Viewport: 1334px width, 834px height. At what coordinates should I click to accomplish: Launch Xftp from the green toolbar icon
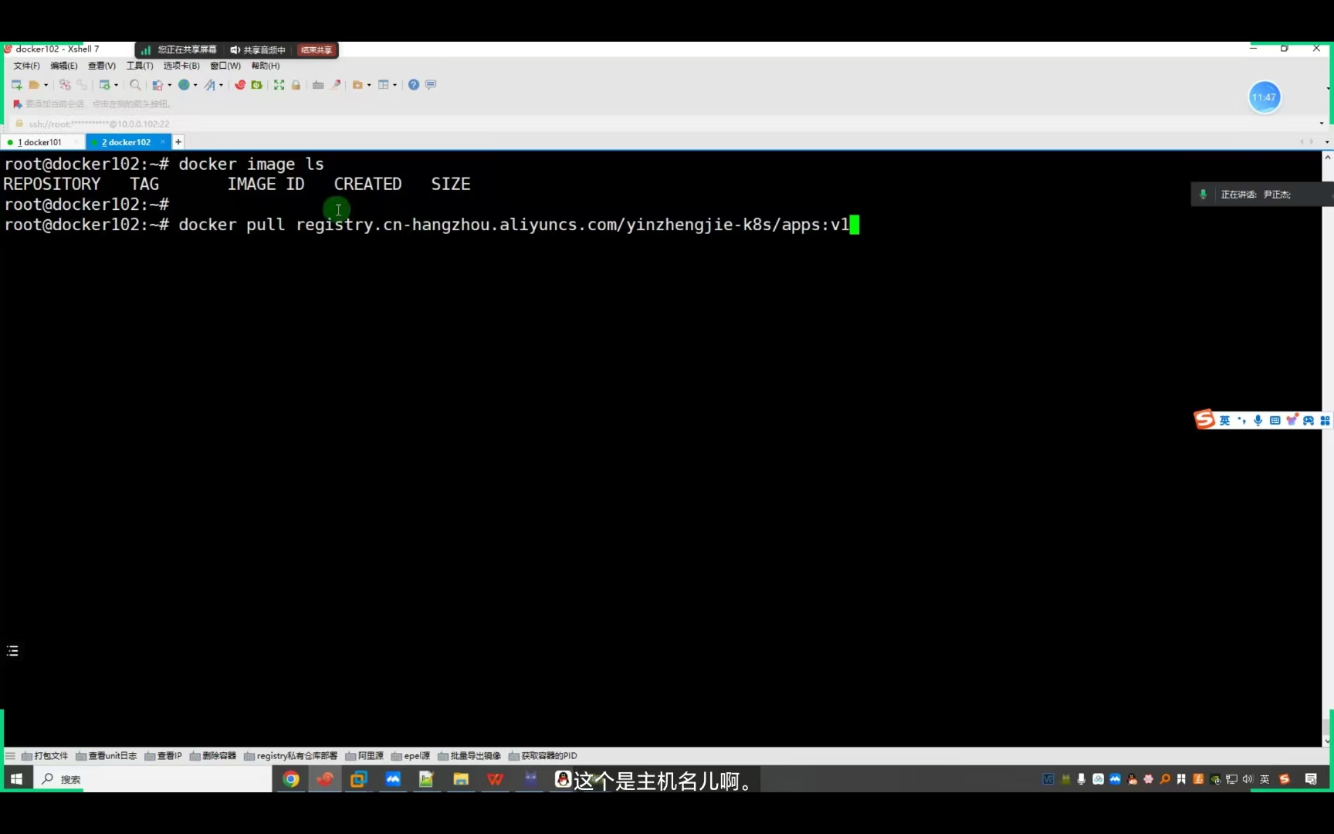coord(257,85)
